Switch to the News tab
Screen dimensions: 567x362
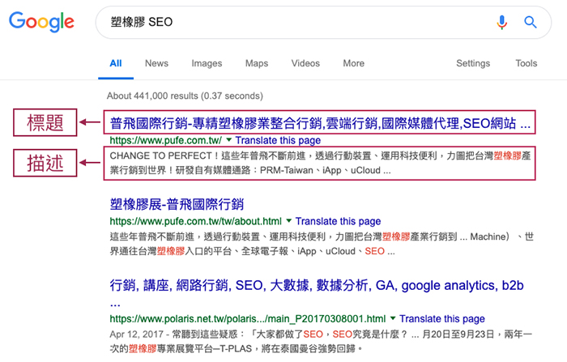point(156,63)
